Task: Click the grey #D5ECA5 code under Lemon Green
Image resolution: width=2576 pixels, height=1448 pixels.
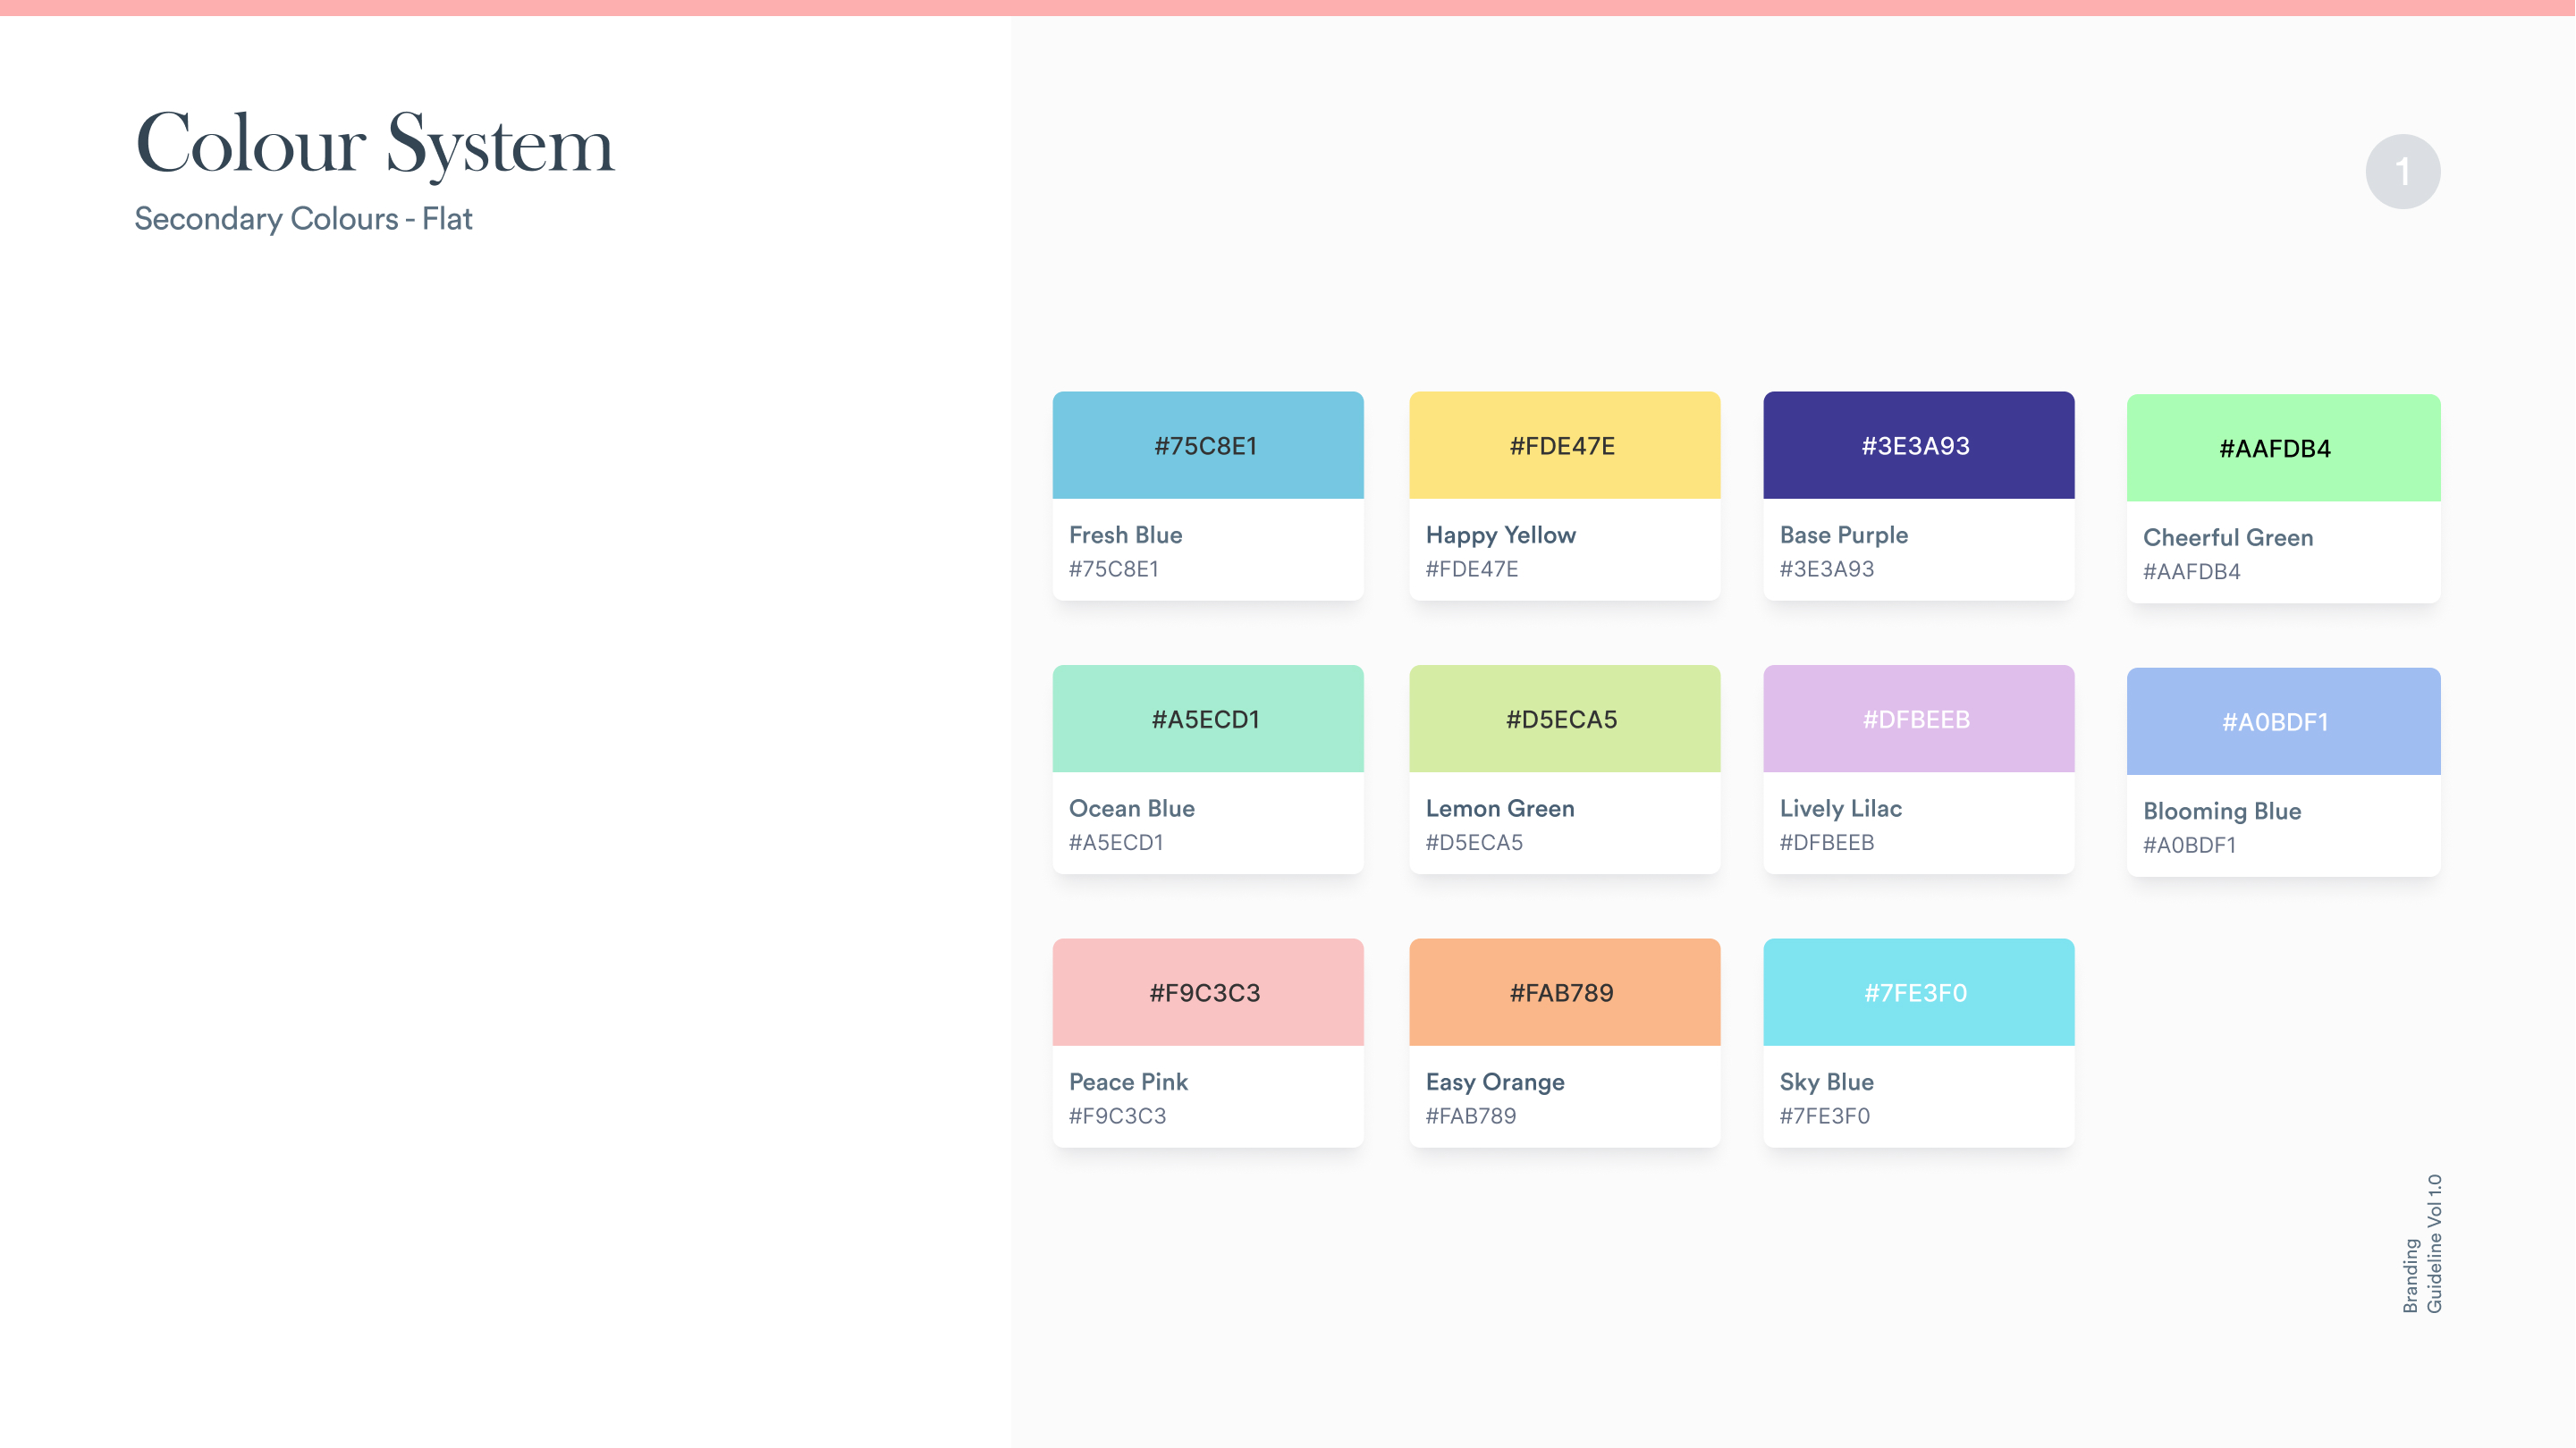Action: click(x=1474, y=843)
